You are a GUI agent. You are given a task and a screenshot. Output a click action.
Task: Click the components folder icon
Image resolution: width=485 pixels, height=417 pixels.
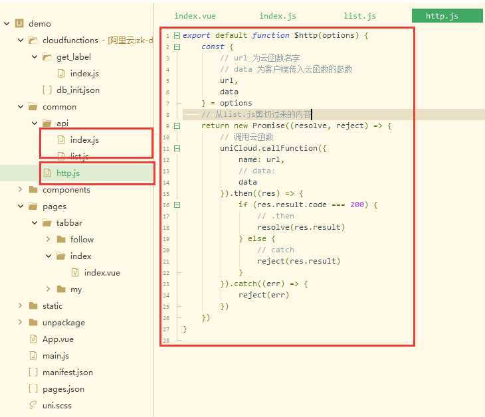click(33, 189)
